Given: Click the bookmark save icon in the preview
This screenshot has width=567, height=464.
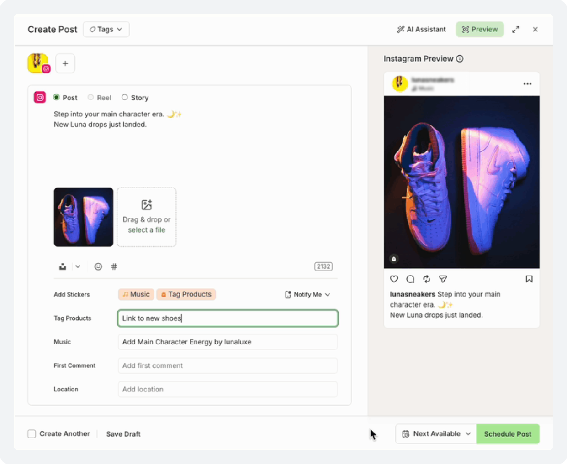Looking at the screenshot, I should click(529, 279).
